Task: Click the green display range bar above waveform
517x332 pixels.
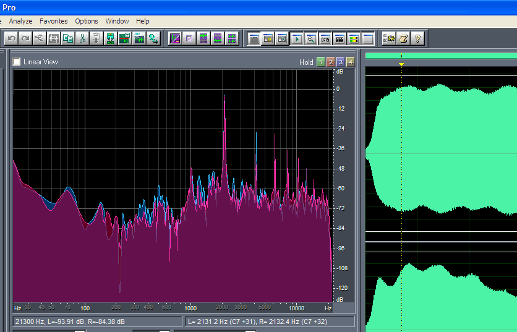Action: 441,56
